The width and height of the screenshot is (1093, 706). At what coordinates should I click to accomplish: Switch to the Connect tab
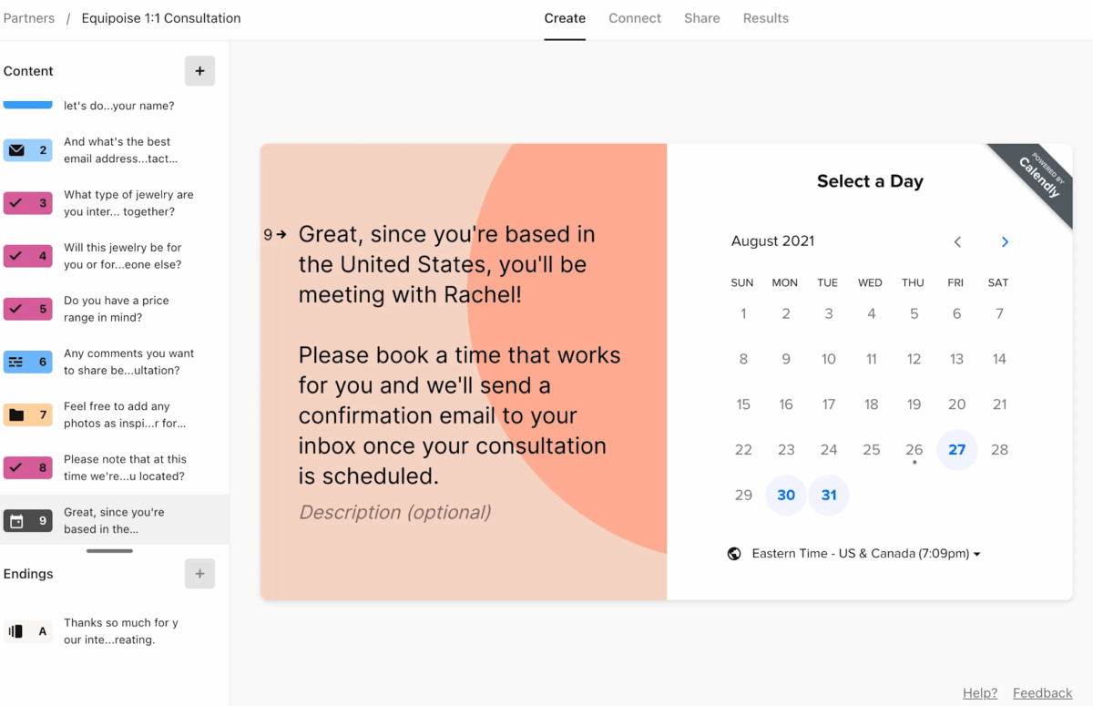[x=634, y=18]
